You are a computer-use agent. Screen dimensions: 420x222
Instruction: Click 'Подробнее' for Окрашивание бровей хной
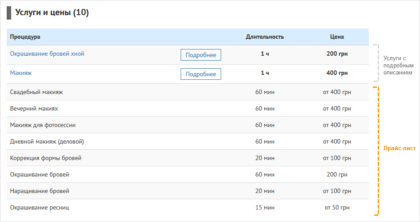pyautogui.click(x=201, y=55)
